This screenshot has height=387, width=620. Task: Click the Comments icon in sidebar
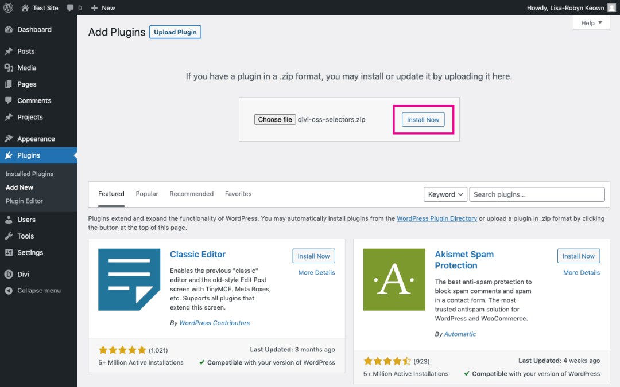click(x=9, y=101)
